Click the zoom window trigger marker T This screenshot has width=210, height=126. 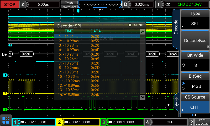point(10,45)
